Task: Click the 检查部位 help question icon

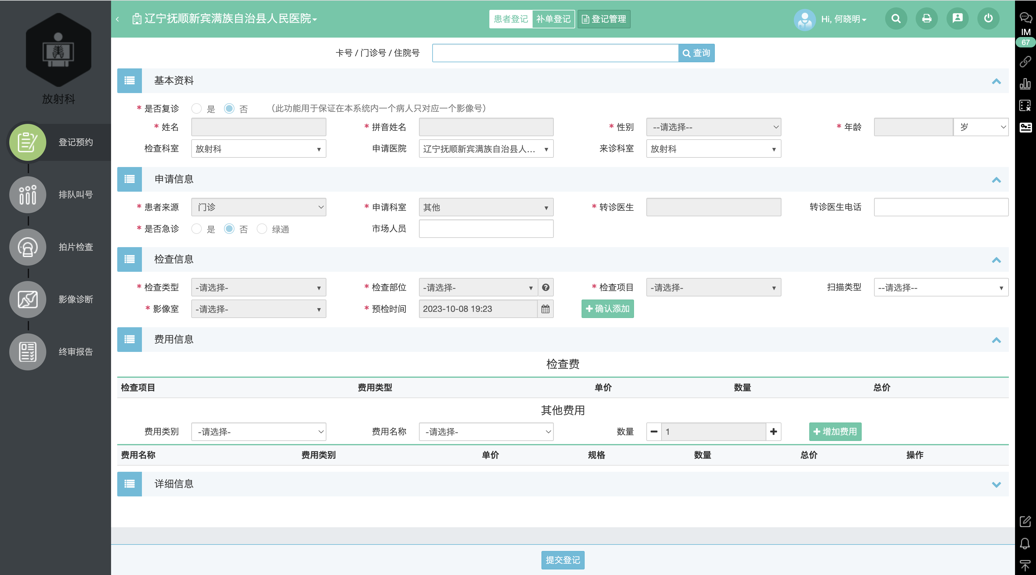Action: click(546, 287)
